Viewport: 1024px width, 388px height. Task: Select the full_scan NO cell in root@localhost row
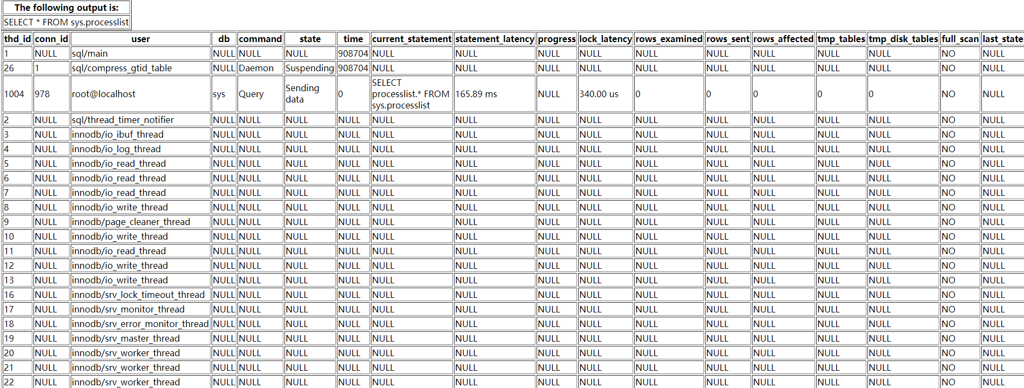[960, 94]
